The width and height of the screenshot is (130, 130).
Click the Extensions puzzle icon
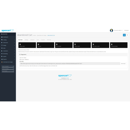[2, 43]
